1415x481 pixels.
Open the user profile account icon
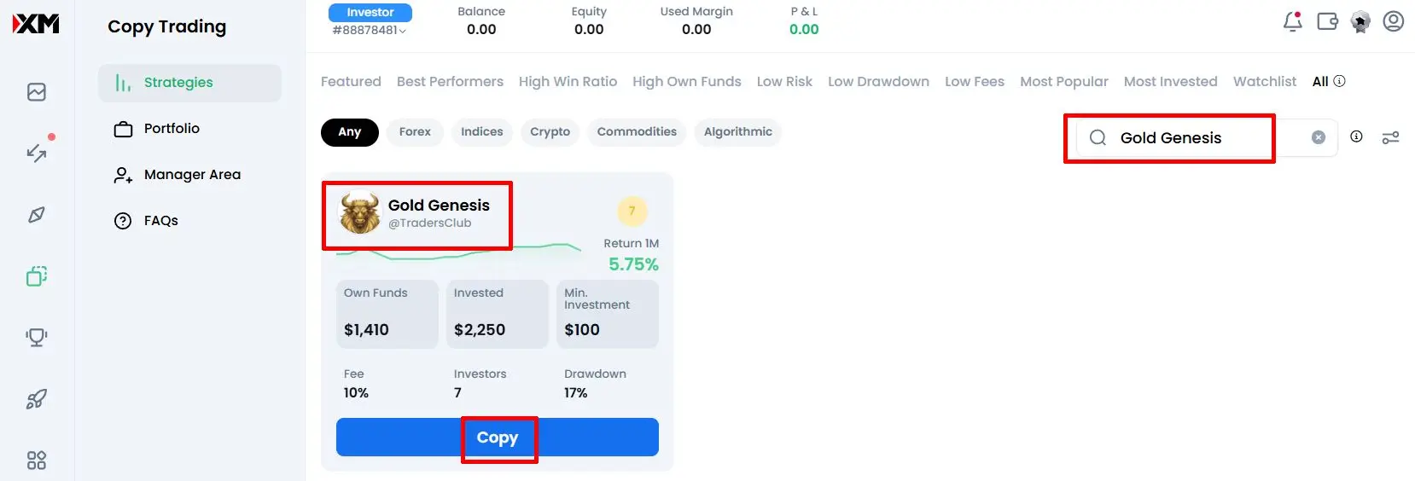click(x=1393, y=21)
